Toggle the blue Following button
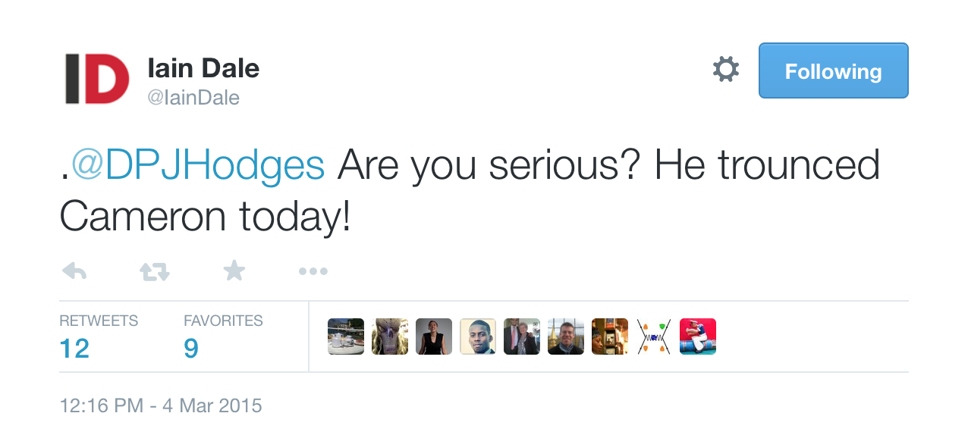968x435 pixels. click(x=833, y=71)
